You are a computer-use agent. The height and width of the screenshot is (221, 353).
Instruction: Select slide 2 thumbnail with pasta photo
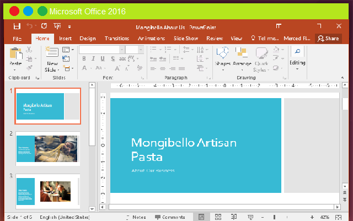point(48,148)
